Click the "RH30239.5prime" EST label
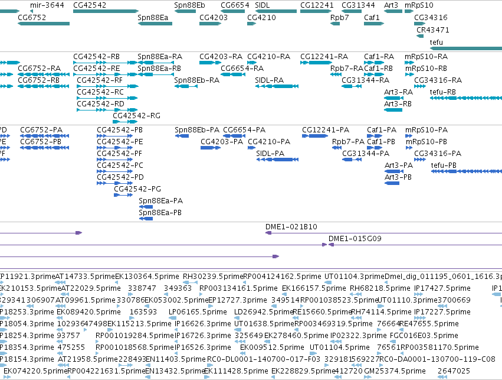This screenshot has height=380, width=502. coord(213,277)
